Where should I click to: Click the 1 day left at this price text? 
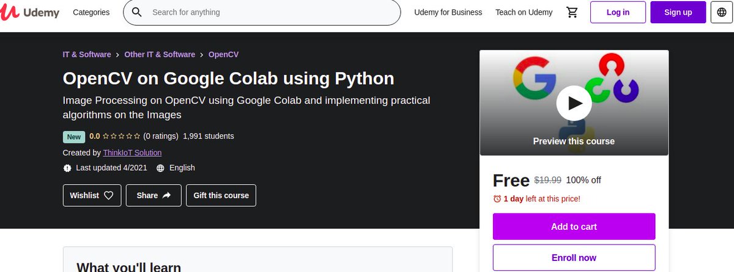point(542,199)
